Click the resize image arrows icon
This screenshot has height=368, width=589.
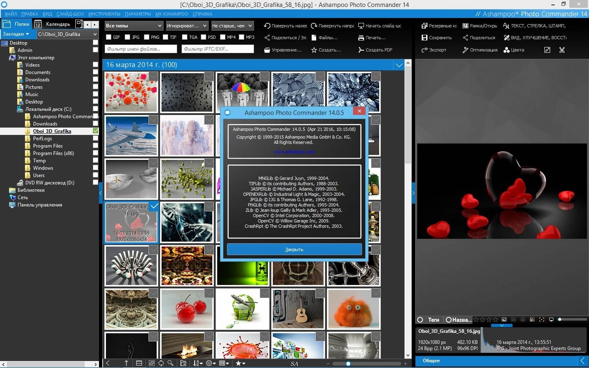coord(547,50)
